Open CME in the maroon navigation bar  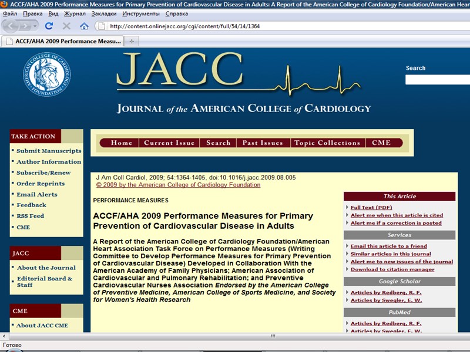(x=381, y=143)
